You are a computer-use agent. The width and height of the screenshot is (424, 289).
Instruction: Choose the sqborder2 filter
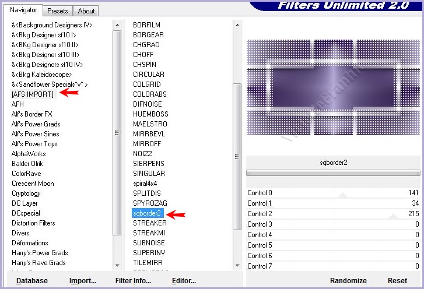pos(148,213)
